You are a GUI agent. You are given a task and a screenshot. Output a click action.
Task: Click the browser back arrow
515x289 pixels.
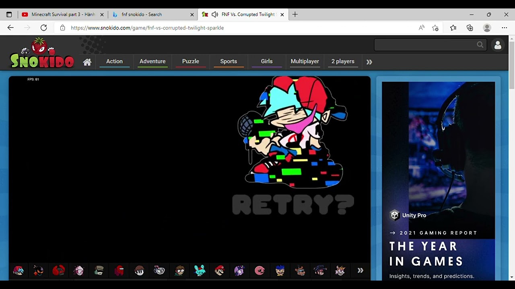10,28
